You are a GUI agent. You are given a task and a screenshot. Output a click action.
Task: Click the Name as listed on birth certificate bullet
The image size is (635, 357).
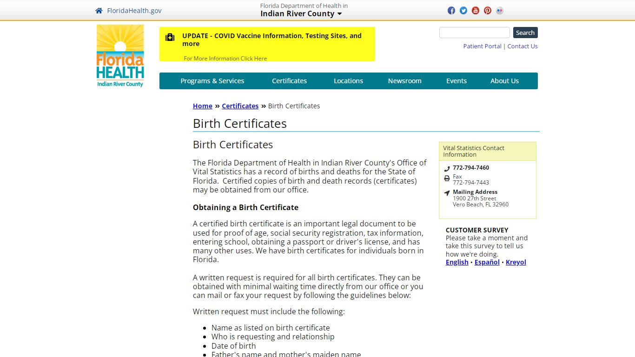click(x=271, y=328)
